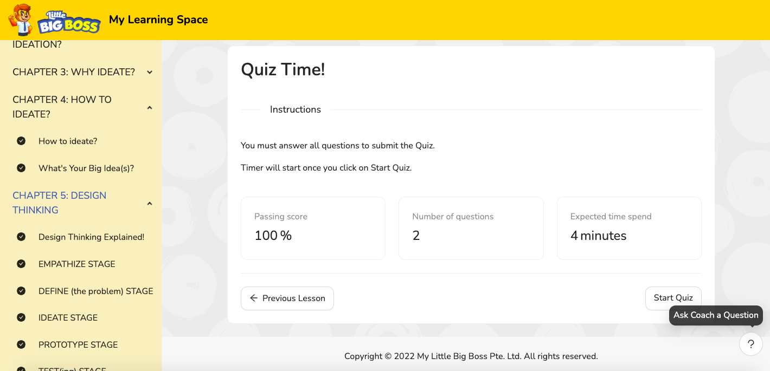Click the checkmark icon beside EMPATHIZE STAGE
The height and width of the screenshot is (371, 770).
tap(21, 264)
